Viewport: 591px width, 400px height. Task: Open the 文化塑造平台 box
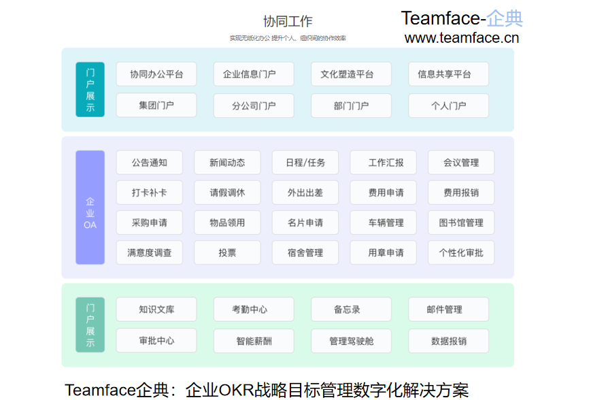click(351, 74)
